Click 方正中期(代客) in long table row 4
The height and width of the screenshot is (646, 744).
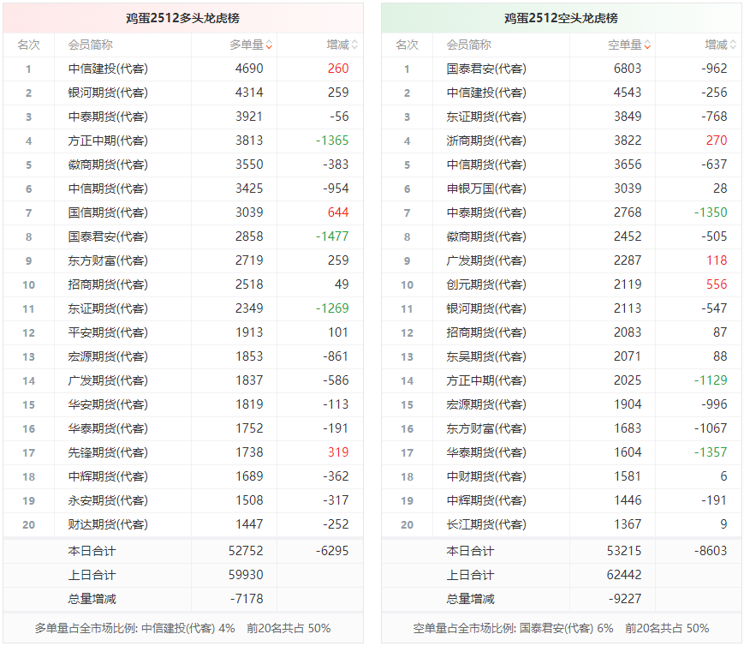[107, 141]
